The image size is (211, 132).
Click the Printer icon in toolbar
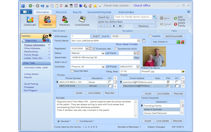(x=66, y=6)
